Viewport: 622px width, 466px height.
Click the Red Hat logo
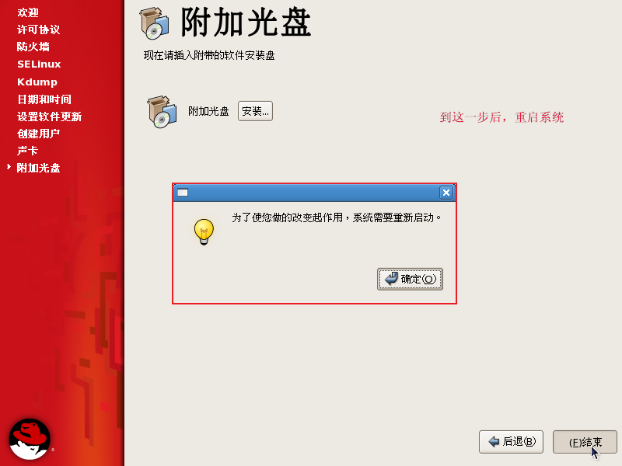pyautogui.click(x=30, y=439)
